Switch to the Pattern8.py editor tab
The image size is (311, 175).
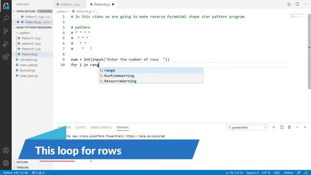click(x=102, y=4)
